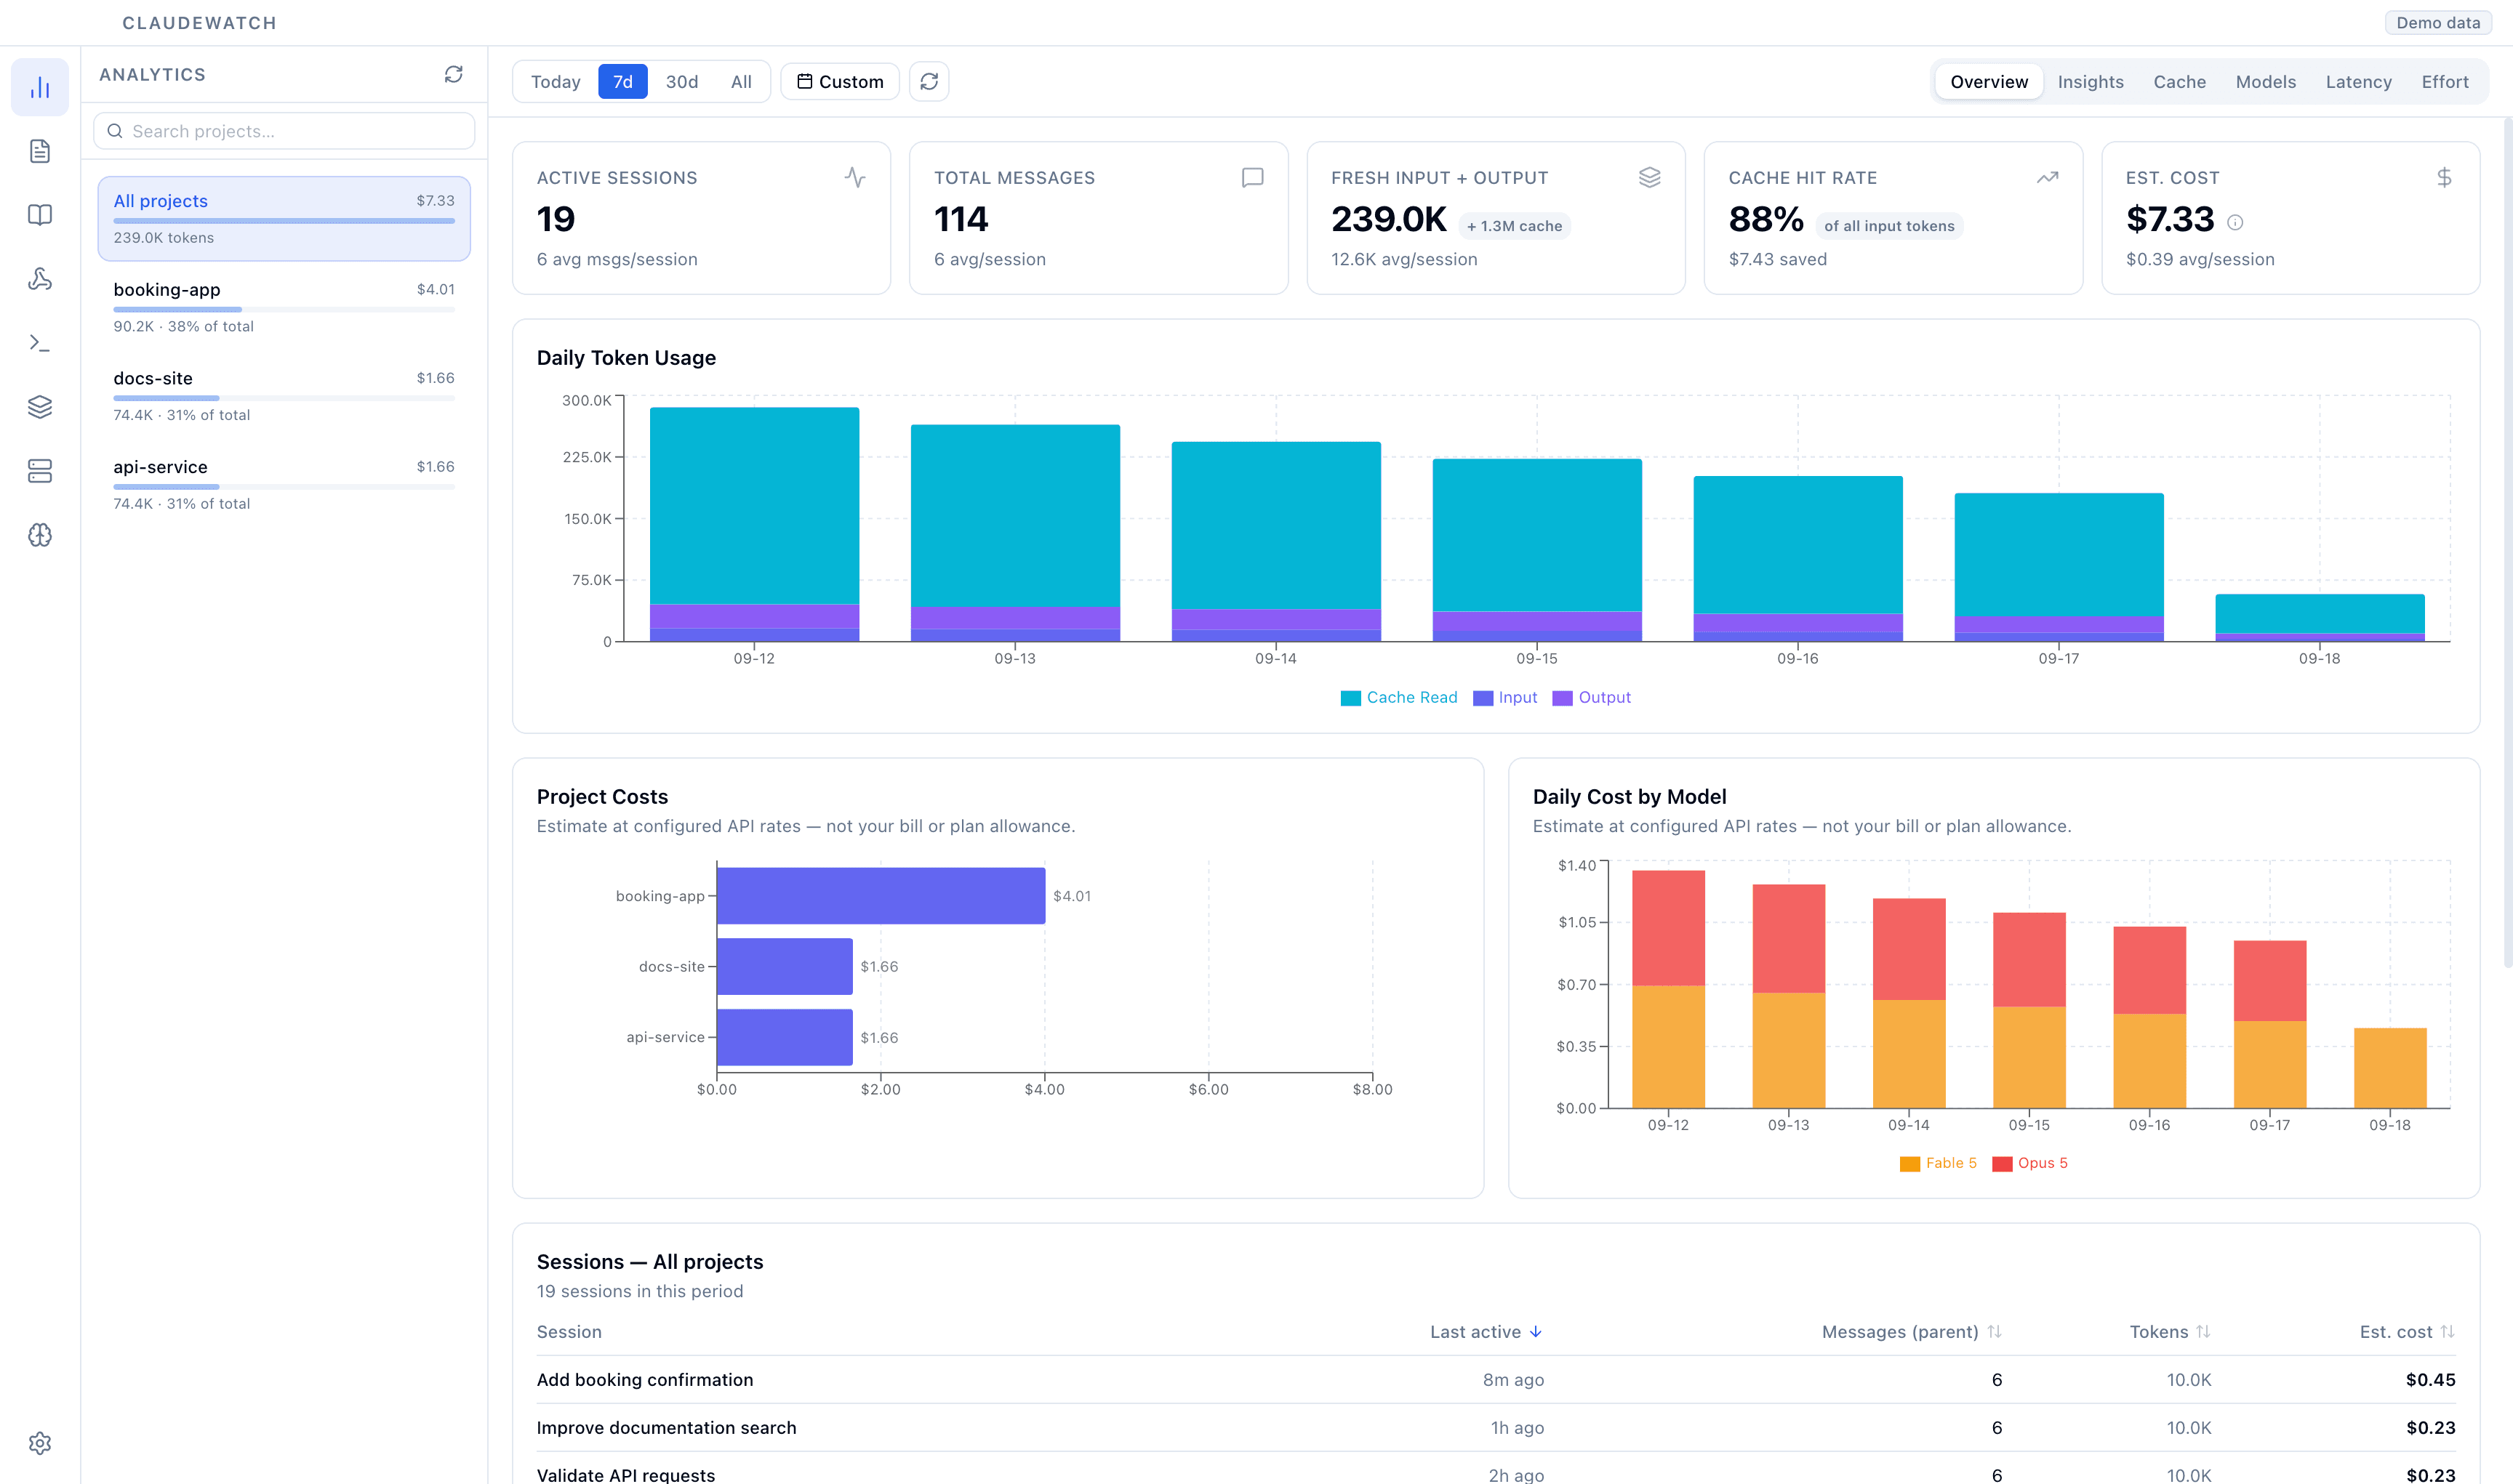The image size is (2513, 1484).
Task: Open the terminal prompt sidebar icon
Action: pyautogui.click(x=40, y=343)
